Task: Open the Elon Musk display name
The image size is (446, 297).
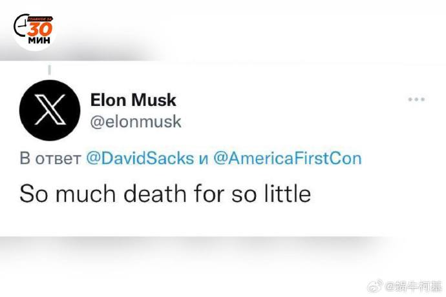Action: tap(133, 100)
